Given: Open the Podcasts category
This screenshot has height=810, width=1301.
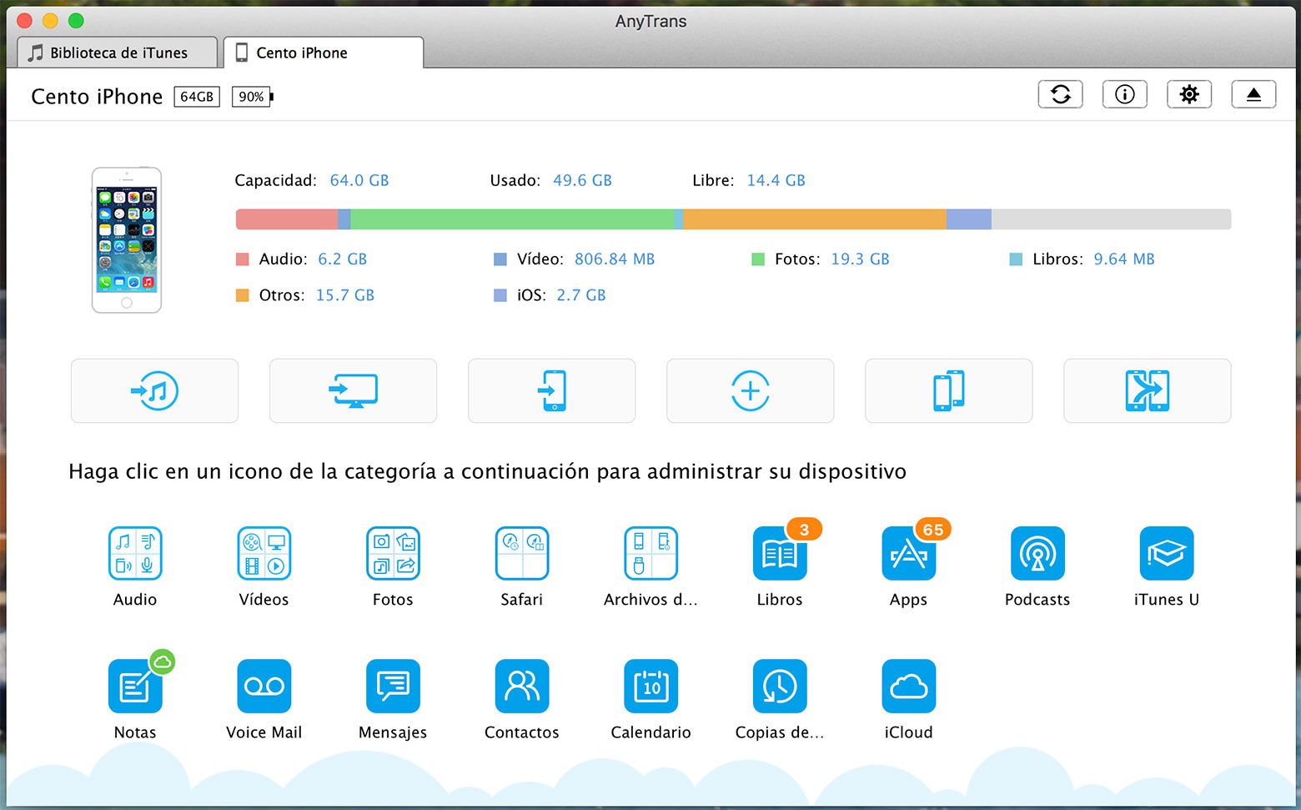Looking at the screenshot, I should pos(1037,553).
